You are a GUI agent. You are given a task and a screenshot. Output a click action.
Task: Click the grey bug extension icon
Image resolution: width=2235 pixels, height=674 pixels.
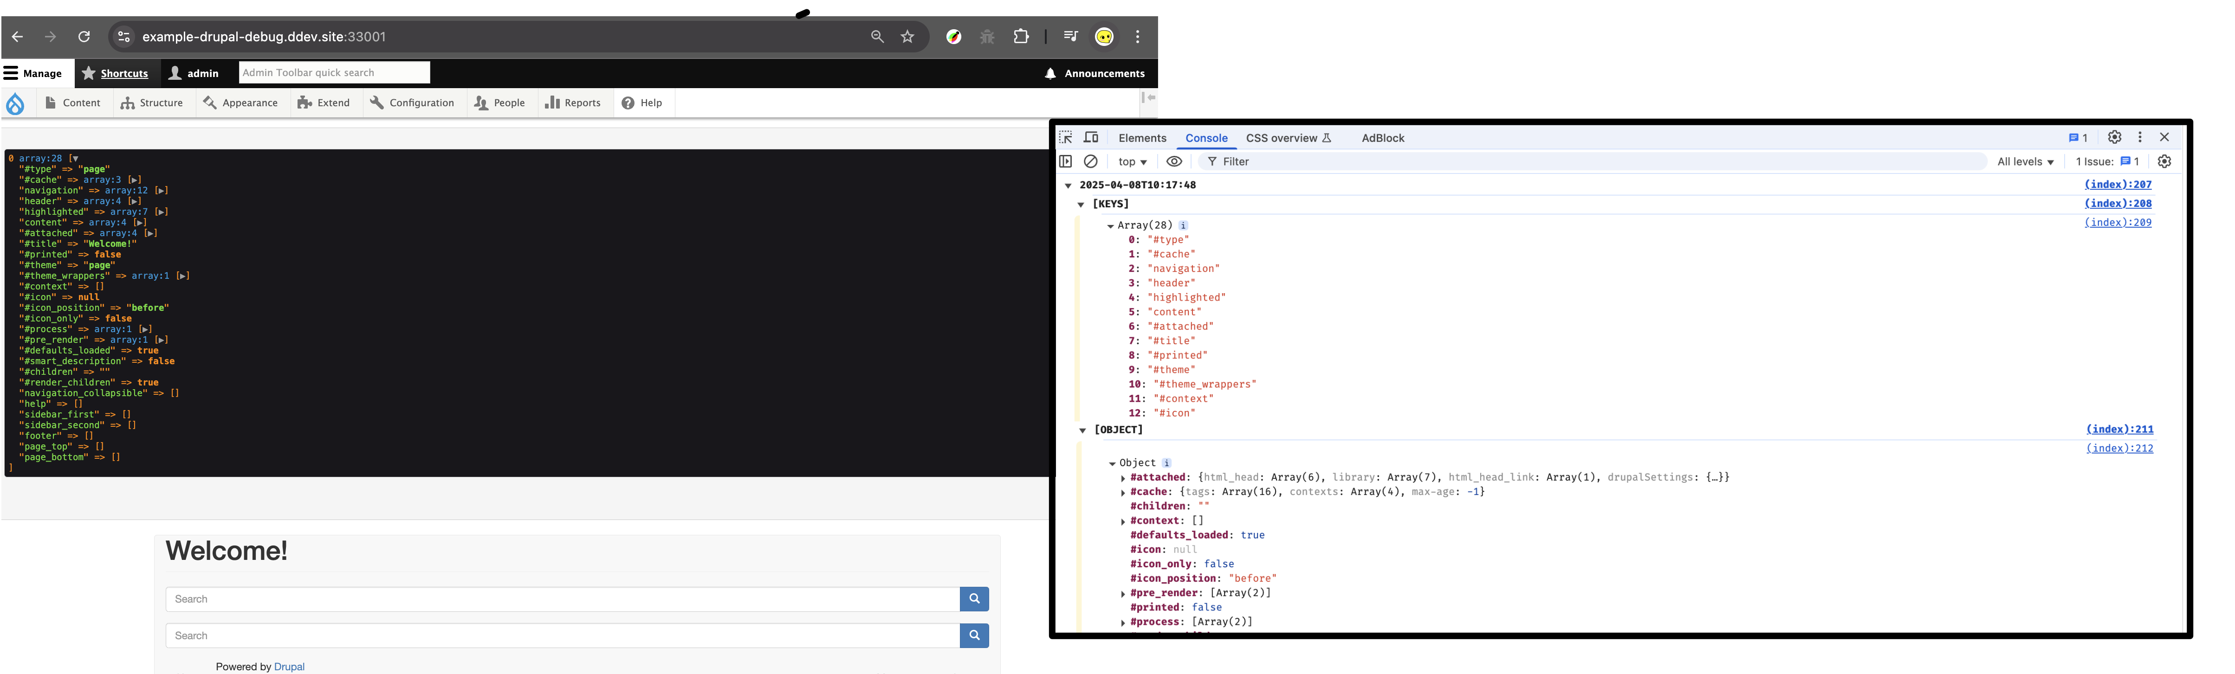[x=987, y=37]
